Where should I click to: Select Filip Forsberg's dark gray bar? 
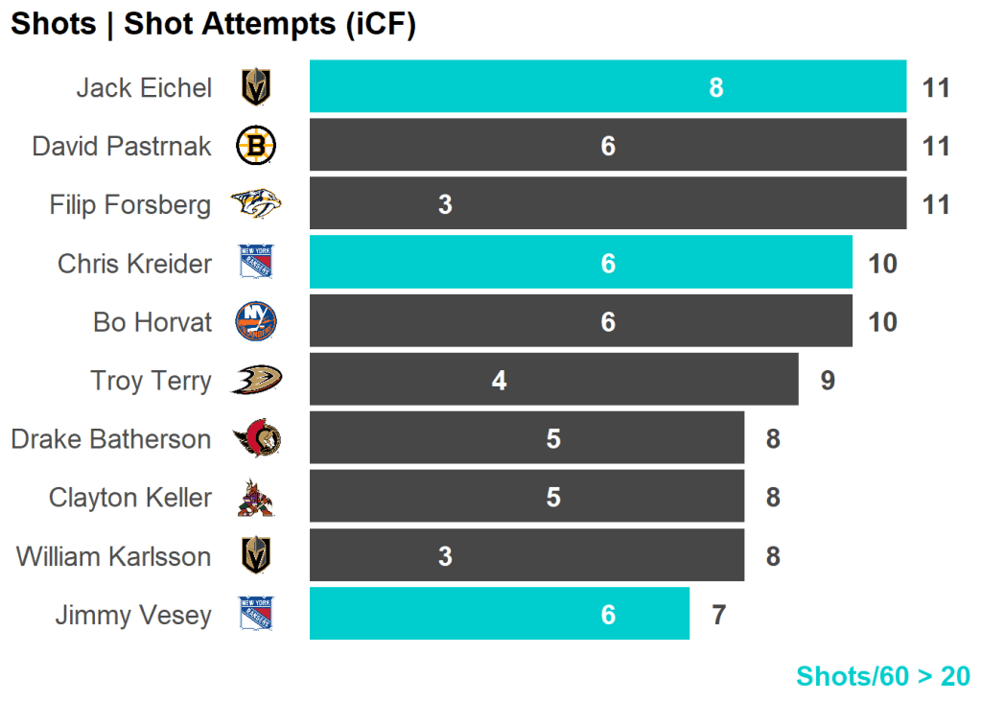click(671, 204)
